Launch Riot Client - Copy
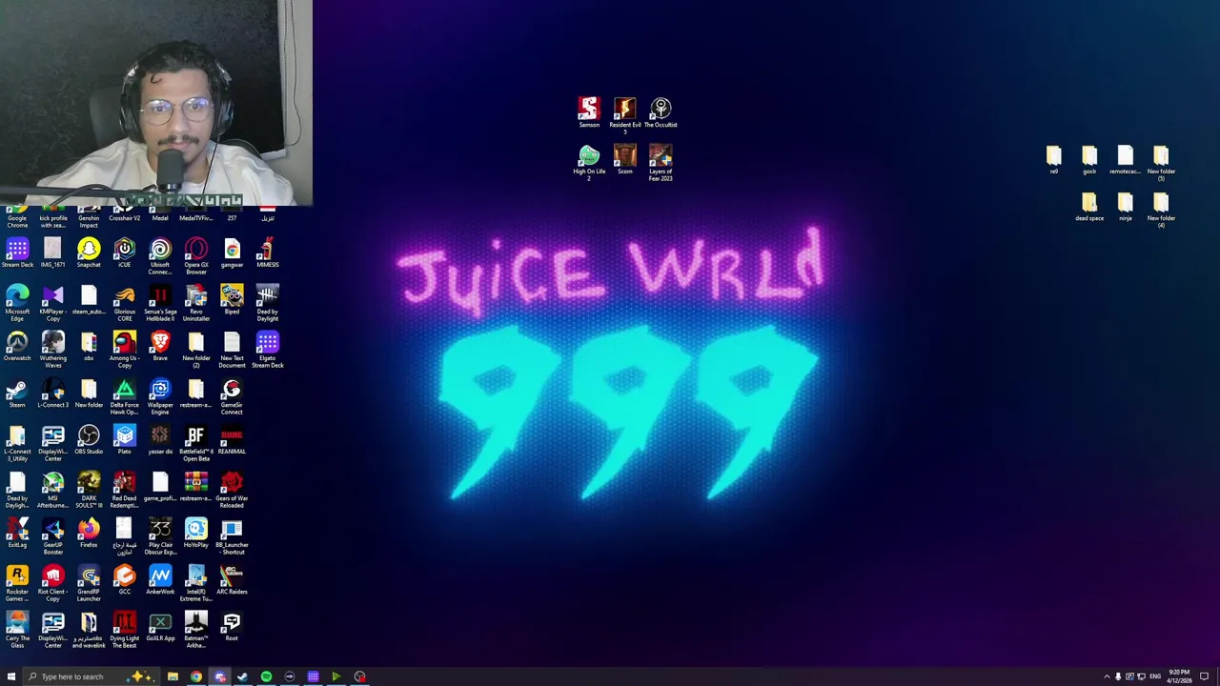The height and width of the screenshot is (686, 1220). 52,583
